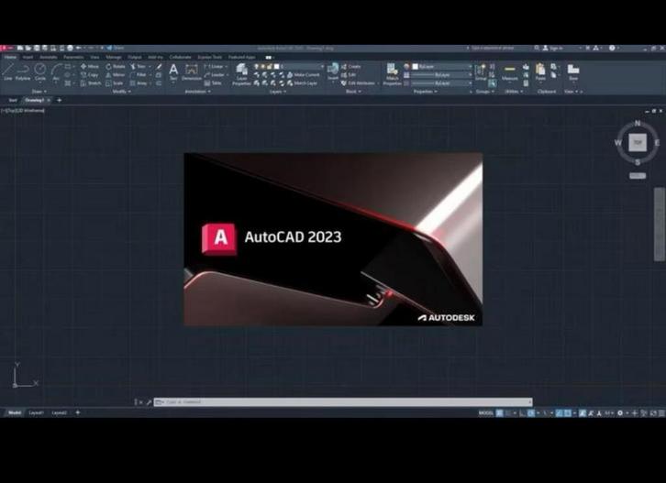The width and height of the screenshot is (666, 483).
Task: Toggle polar tracking (blue) status bar icon
Action: tap(531, 412)
